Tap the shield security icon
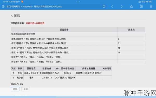The width and height of the screenshot is (156, 98). [x=3, y=7]
